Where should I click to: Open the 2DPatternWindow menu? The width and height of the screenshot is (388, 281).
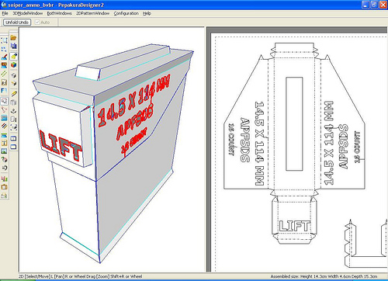coord(92,13)
